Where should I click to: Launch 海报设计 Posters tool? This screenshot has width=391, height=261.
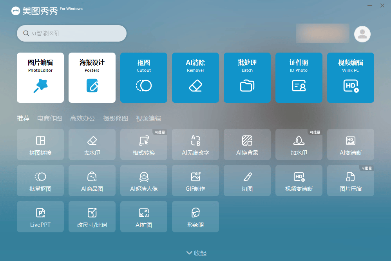92,78
